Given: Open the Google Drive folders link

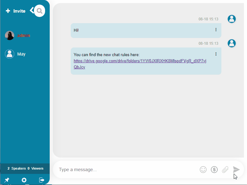Looking at the screenshot, I should (x=140, y=61).
